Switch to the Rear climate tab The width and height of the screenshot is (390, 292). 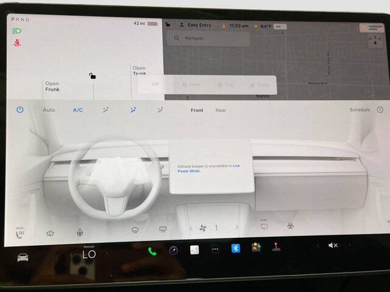[x=221, y=110]
